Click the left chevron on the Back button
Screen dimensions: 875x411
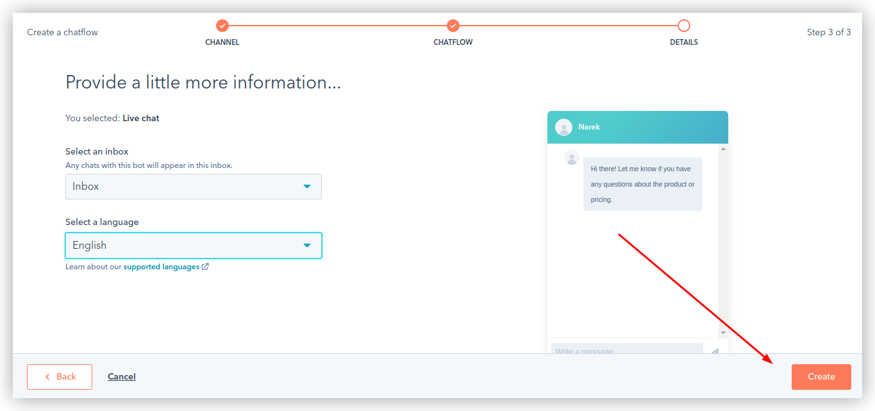[46, 376]
